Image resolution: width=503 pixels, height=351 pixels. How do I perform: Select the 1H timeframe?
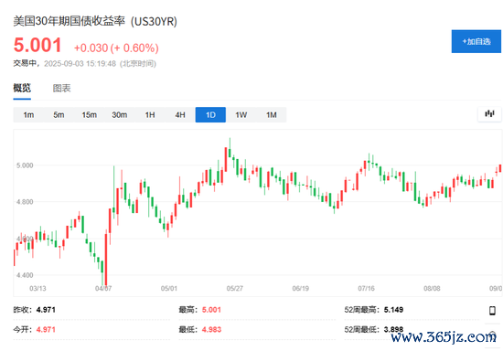tap(150, 115)
